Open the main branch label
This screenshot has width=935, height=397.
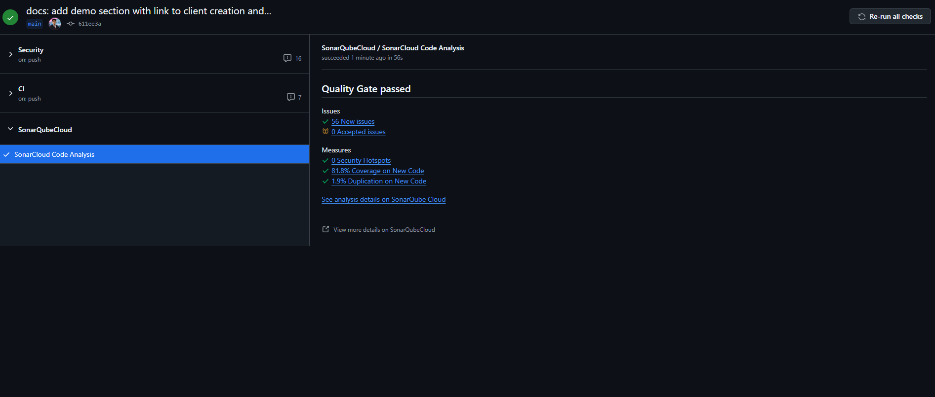coord(35,24)
